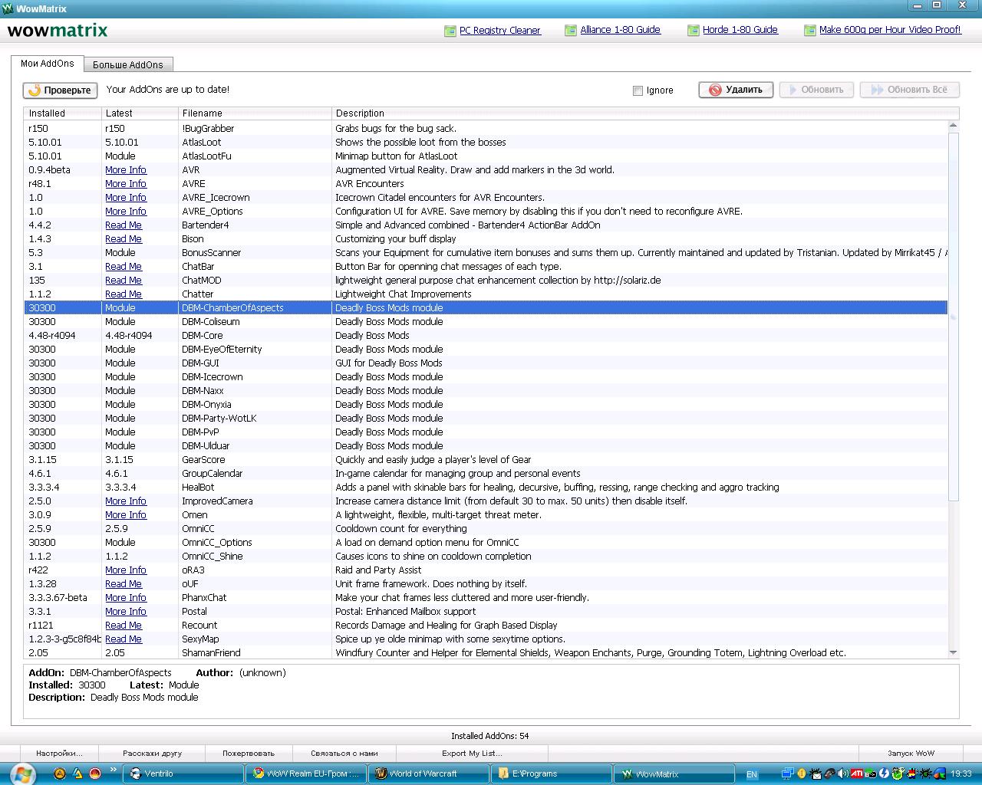The height and width of the screenshot is (785, 982).
Task: Click the network computers tray icon
Action: pyautogui.click(x=787, y=774)
